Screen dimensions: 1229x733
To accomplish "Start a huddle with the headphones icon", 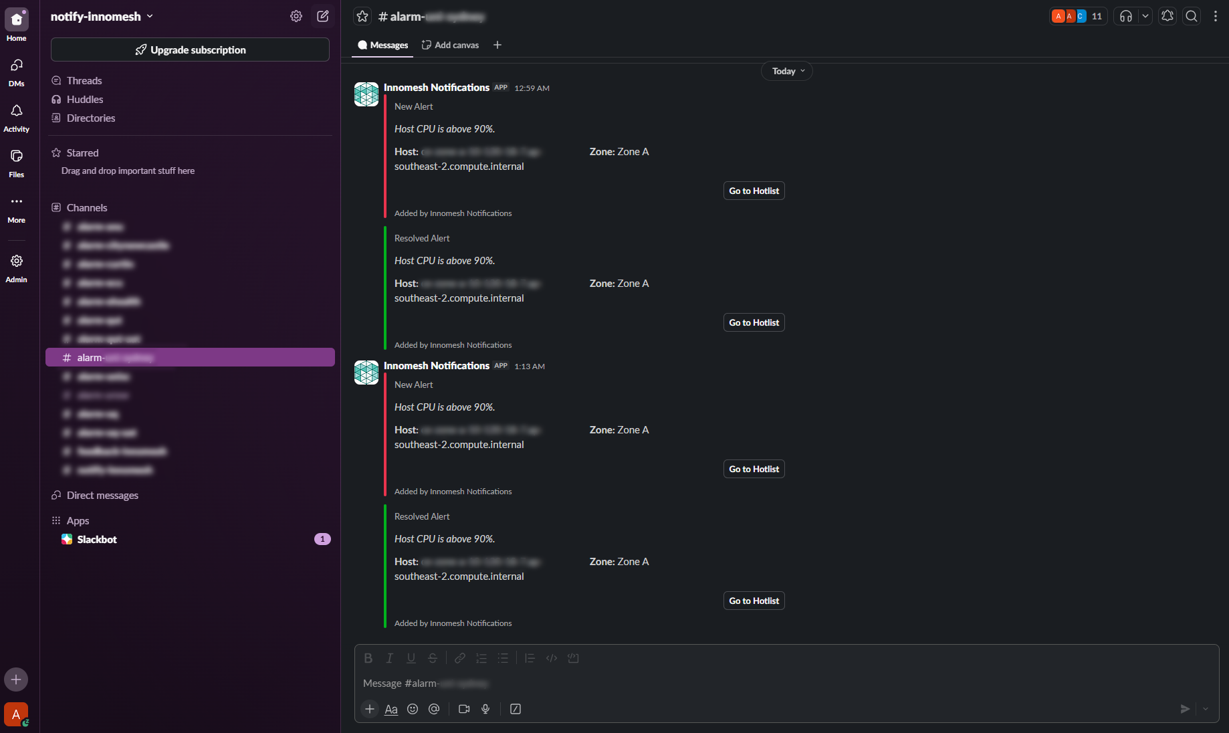I will click(x=1126, y=16).
